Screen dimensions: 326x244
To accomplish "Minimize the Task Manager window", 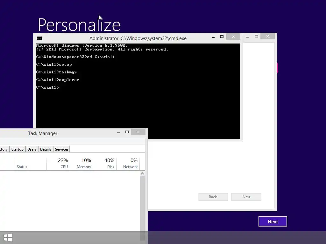I will pos(118,132).
